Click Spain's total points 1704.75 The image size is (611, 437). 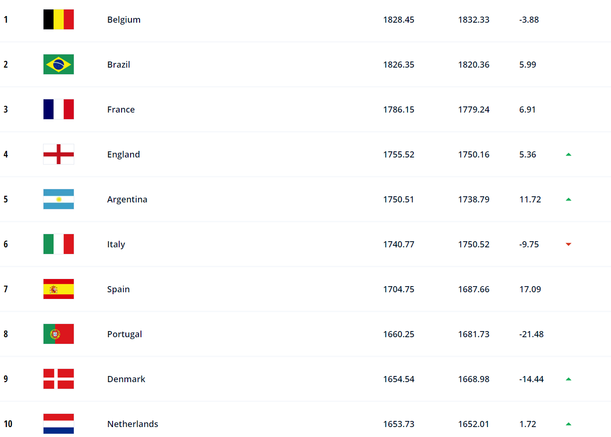click(399, 289)
